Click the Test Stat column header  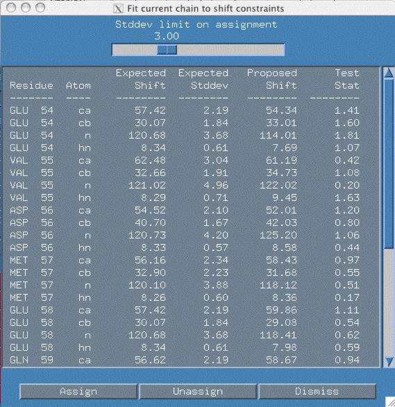[x=347, y=79]
